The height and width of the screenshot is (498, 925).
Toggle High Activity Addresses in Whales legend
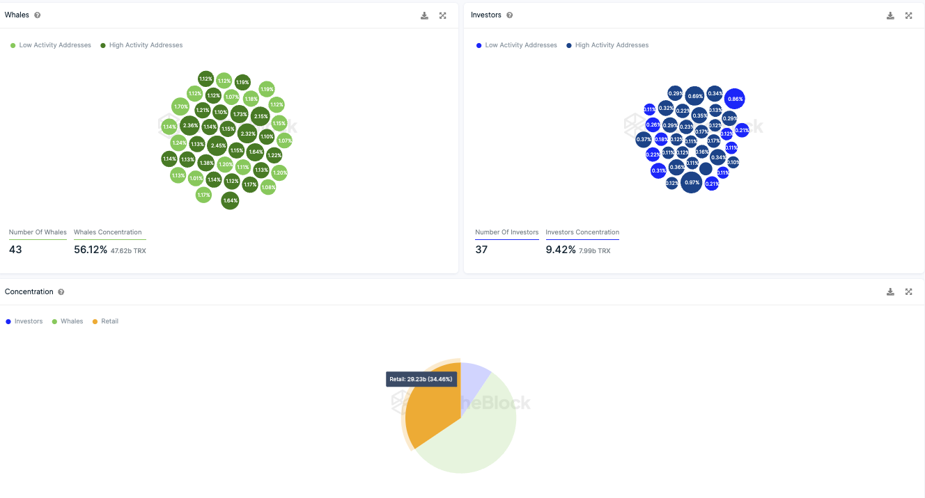tap(141, 45)
